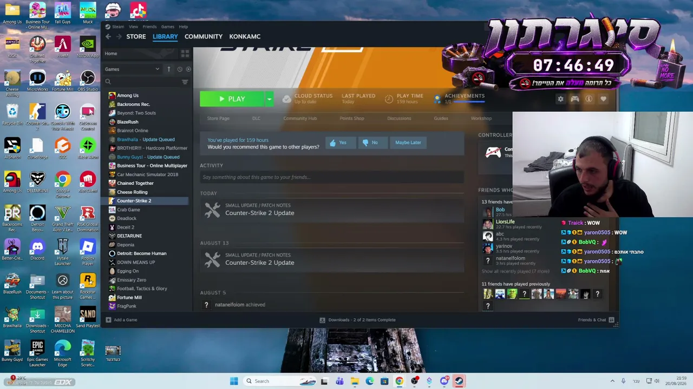The width and height of the screenshot is (693, 389).
Task: Open the Games menu in menu bar
Action: coord(167,26)
